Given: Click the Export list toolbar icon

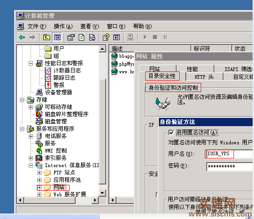Looking at the screenshot, I should [92, 37].
